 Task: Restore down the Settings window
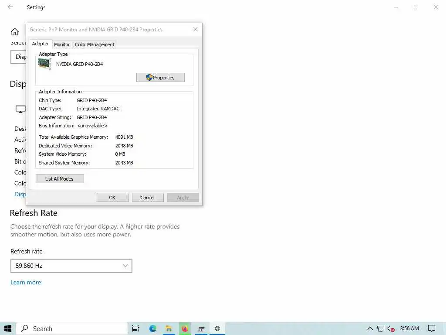(x=416, y=7)
